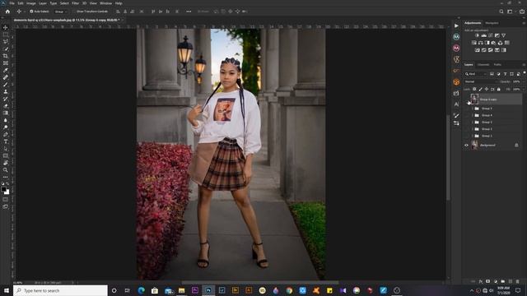Select the Group 2 layer row
The width and height of the screenshot is (527, 296).
click(x=492, y=129)
